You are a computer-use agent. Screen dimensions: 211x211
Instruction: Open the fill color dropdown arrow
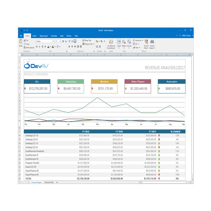click(x=55, y=47)
